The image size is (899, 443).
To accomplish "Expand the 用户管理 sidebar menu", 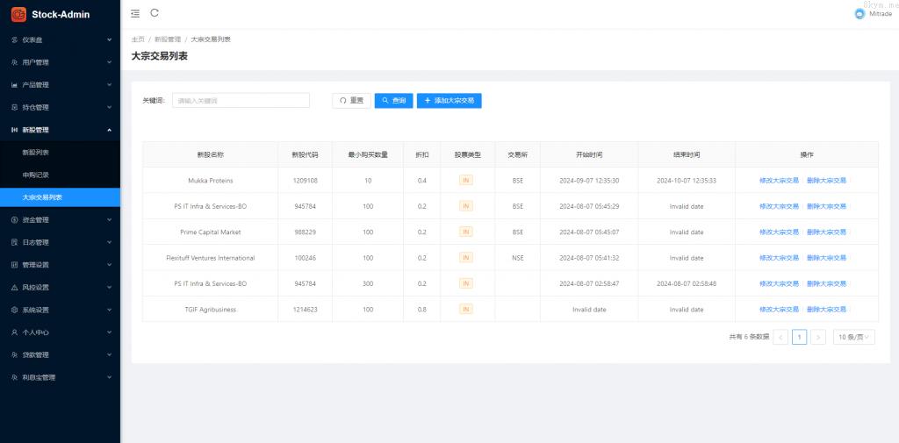I will (x=60, y=62).
